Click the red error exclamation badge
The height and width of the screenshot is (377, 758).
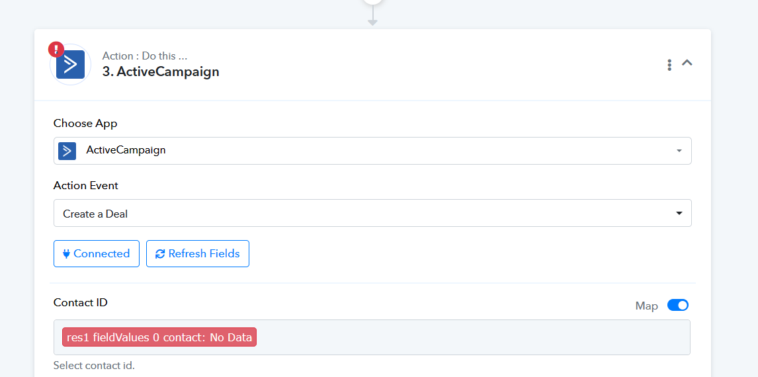(x=56, y=50)
